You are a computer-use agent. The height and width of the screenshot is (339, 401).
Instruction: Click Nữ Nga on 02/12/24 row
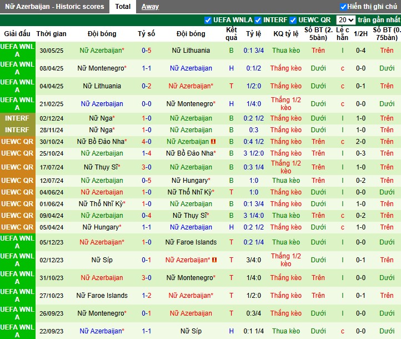tap(102, 118)
